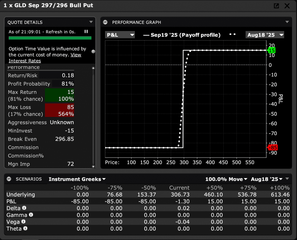Click the window title GLD Sep 297/296 Bull Put

tap(48, 5)
